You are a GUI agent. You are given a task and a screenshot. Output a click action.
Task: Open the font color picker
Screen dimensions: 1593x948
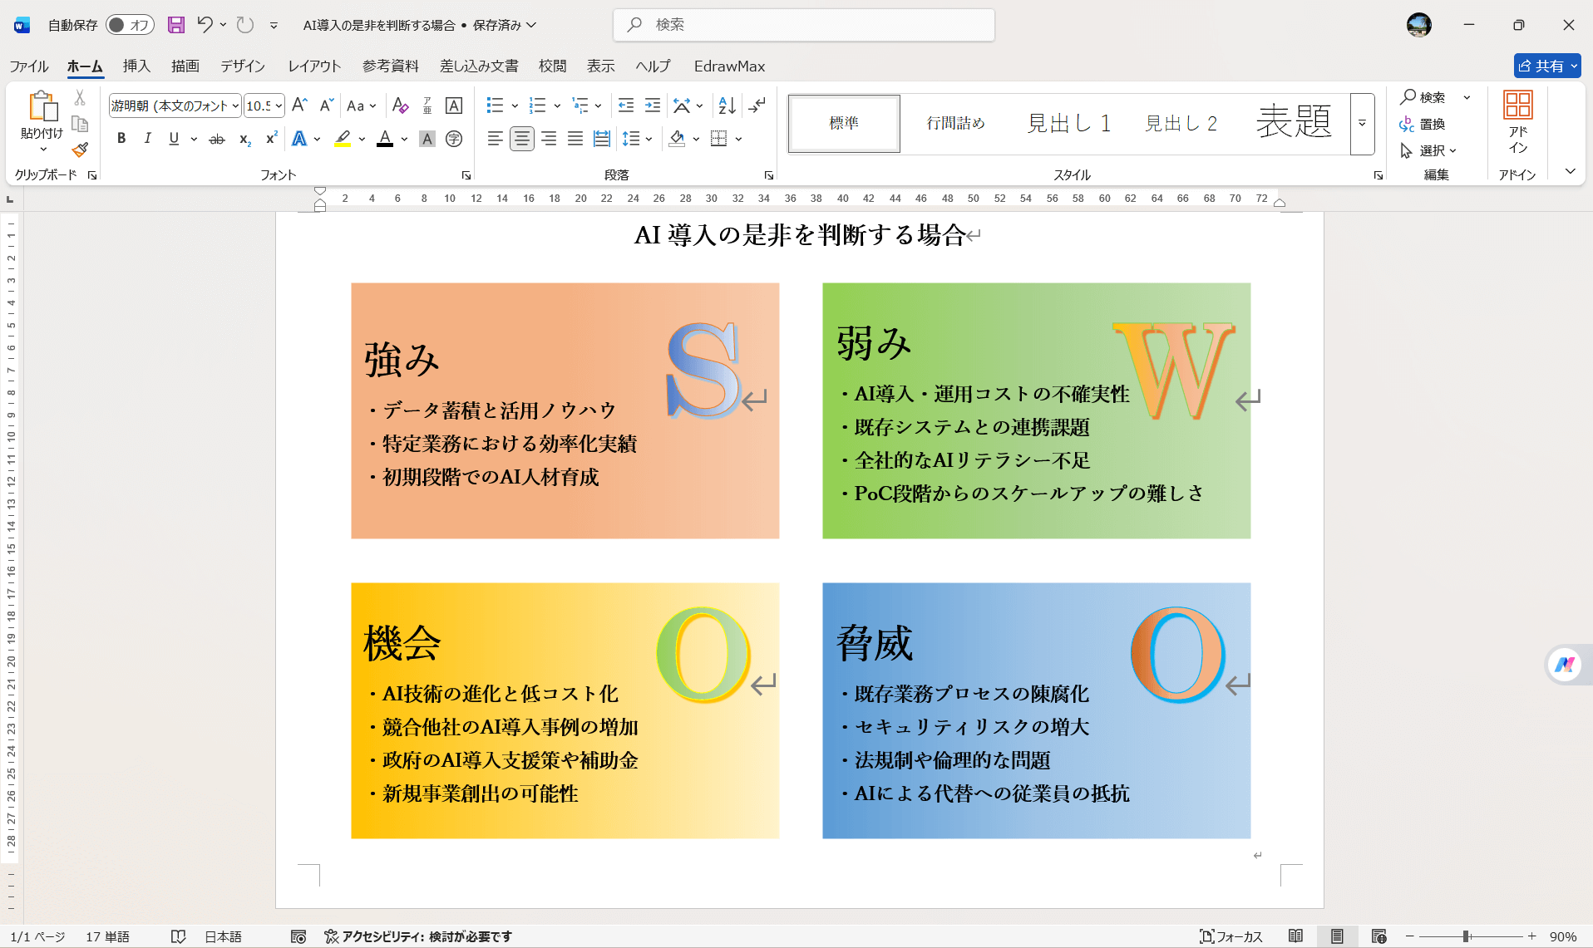coord(404,139)
